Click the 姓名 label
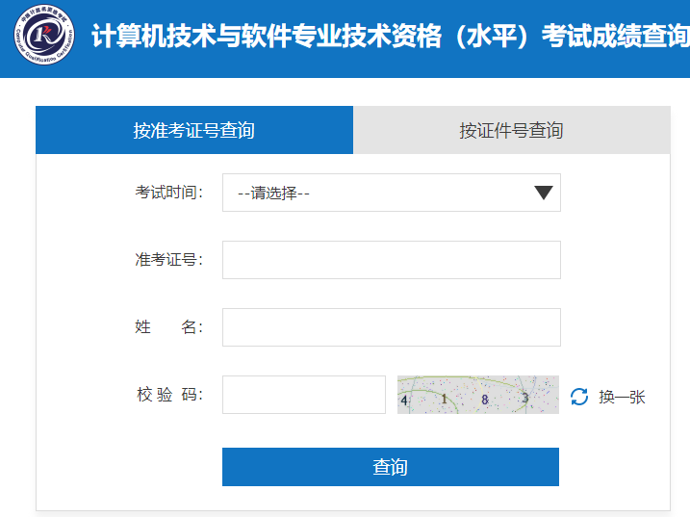Viewport: 690px width, 517px height. [169, 327]
